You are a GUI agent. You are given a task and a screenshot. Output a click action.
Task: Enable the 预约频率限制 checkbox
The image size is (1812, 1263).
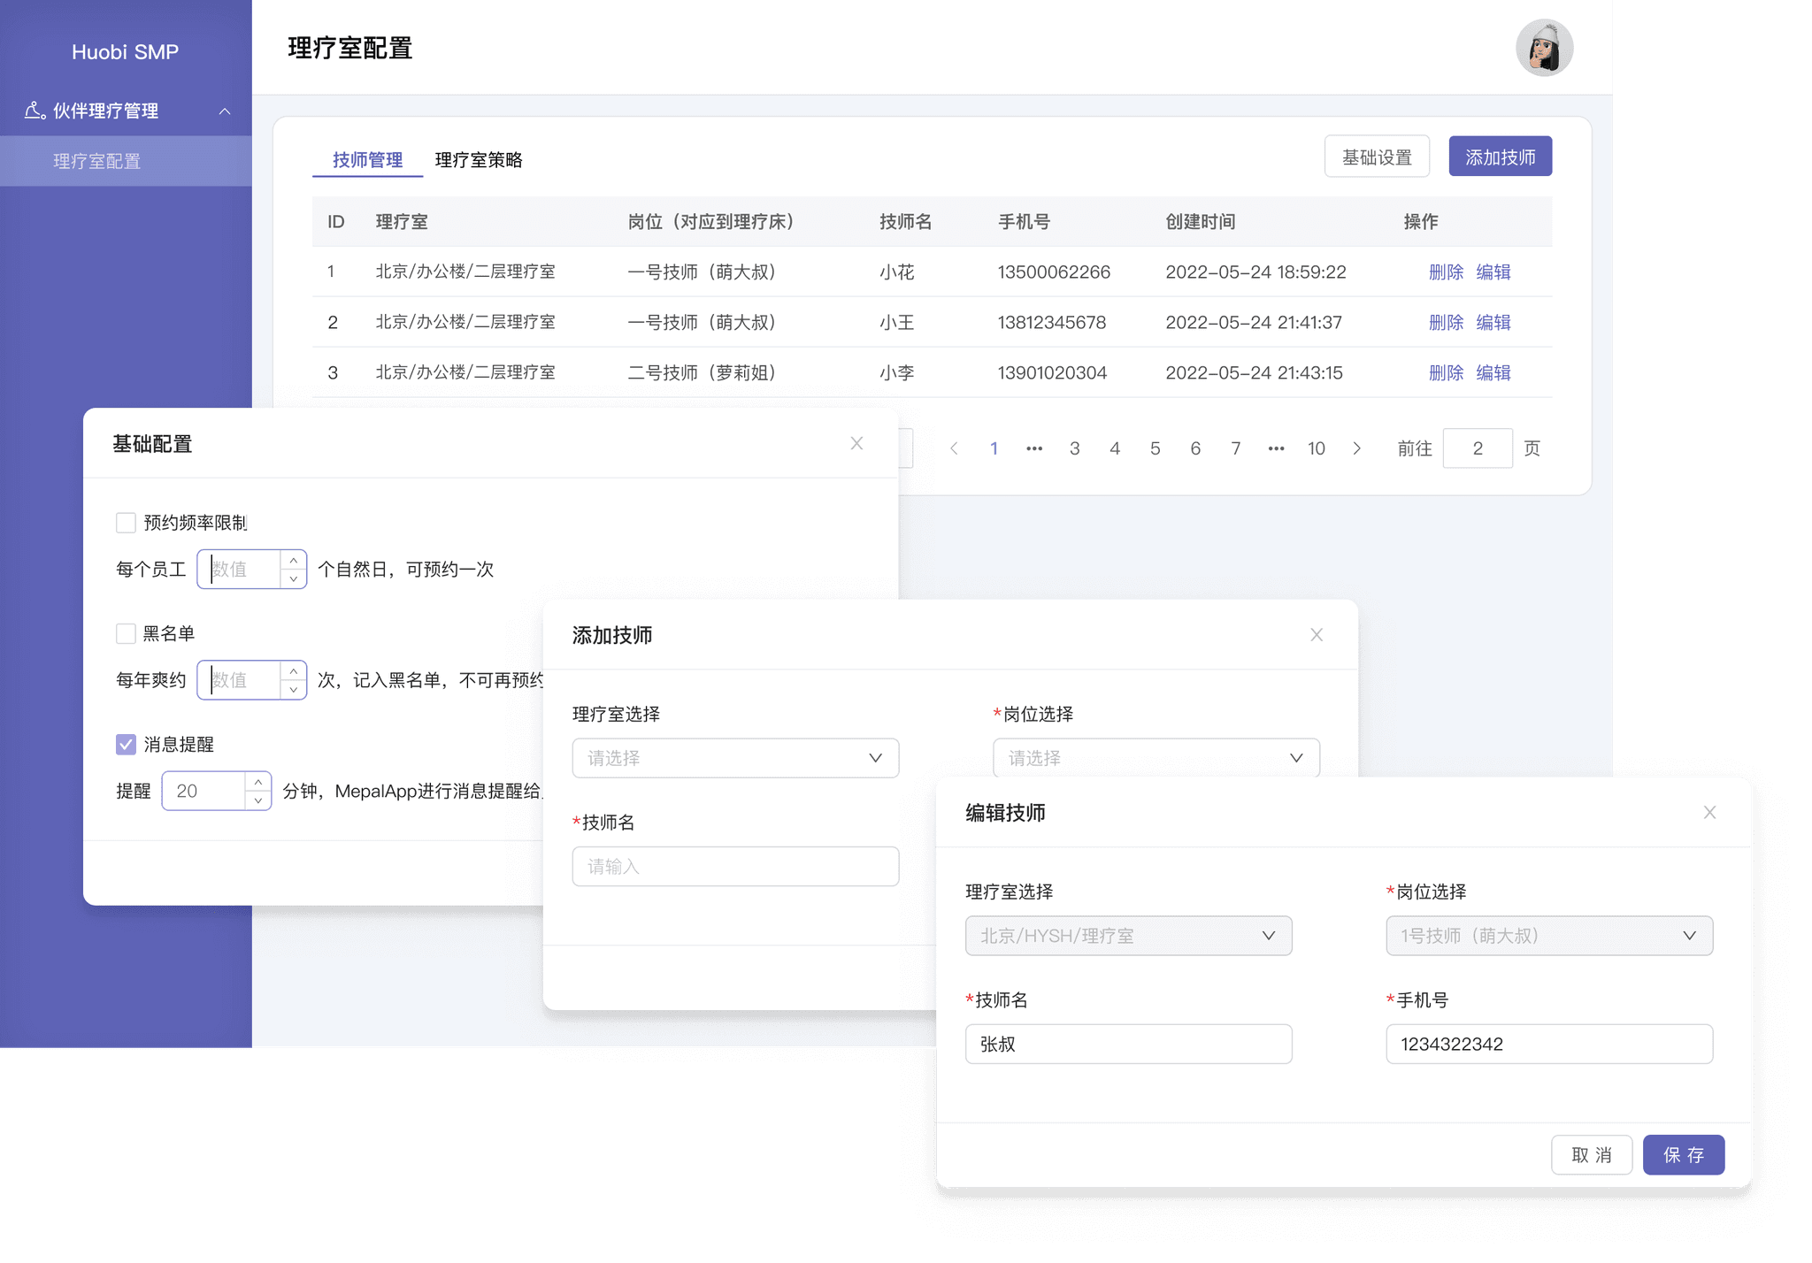pyautogui.click(x=127, y=523)
